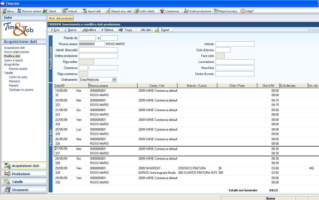Click Identif. (Barcode) field
Viewport: 319px width, 200px height.
point(98,50)
